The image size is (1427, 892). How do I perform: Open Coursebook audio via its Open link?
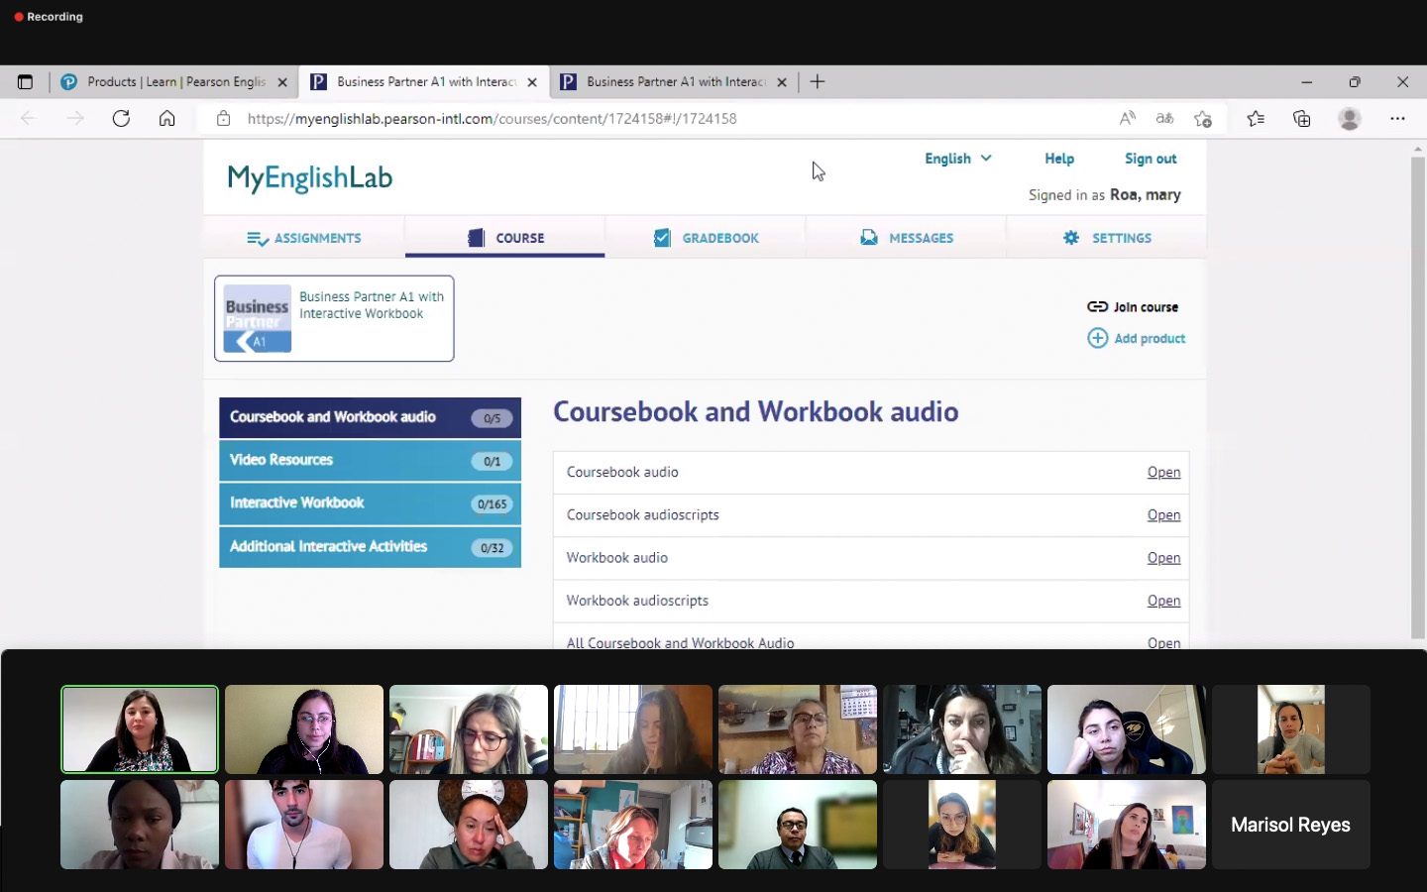pos(1163,473)
